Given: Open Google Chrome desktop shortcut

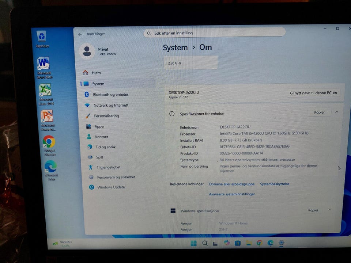Looking at the screenshot, I should click(49, 146).
